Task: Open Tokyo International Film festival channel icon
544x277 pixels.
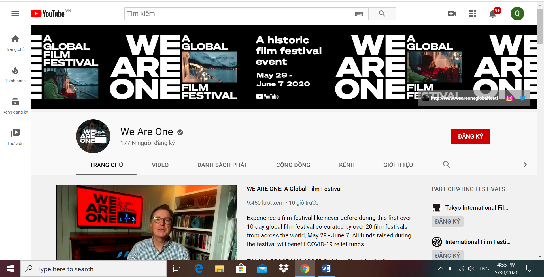Action: pyautogui.click(x=437, y=208)
